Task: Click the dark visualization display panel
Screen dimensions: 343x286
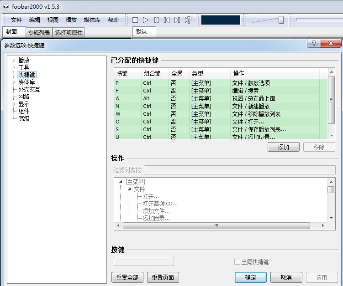Action: pos(221,20)
